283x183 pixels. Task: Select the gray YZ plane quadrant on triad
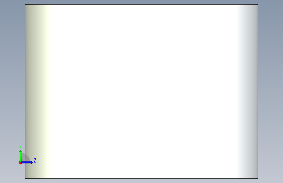tap(25, 158)
